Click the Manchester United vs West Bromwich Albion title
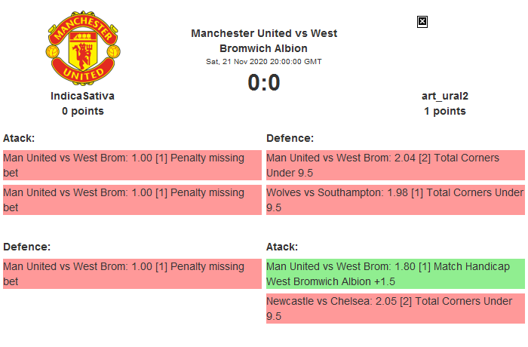 (x=264, y=41)
